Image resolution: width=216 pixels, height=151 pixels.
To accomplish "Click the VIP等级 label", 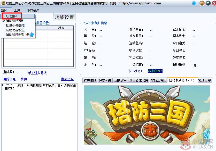I will click(90, 50).
